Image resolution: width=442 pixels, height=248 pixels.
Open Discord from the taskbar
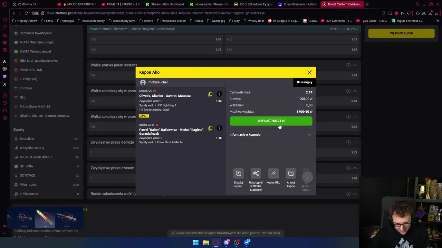point(227,242)
